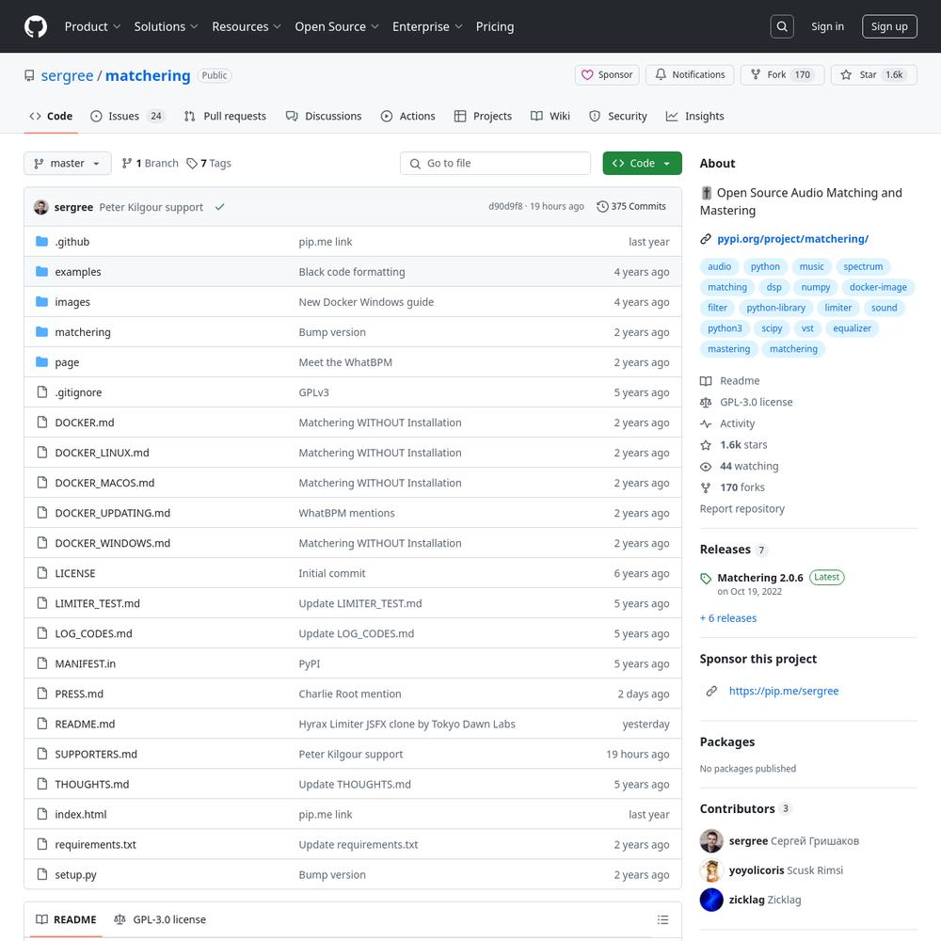Switch to the Insights tab
Viewport: 941px width, 941px height.
click(x=695, y=116)
